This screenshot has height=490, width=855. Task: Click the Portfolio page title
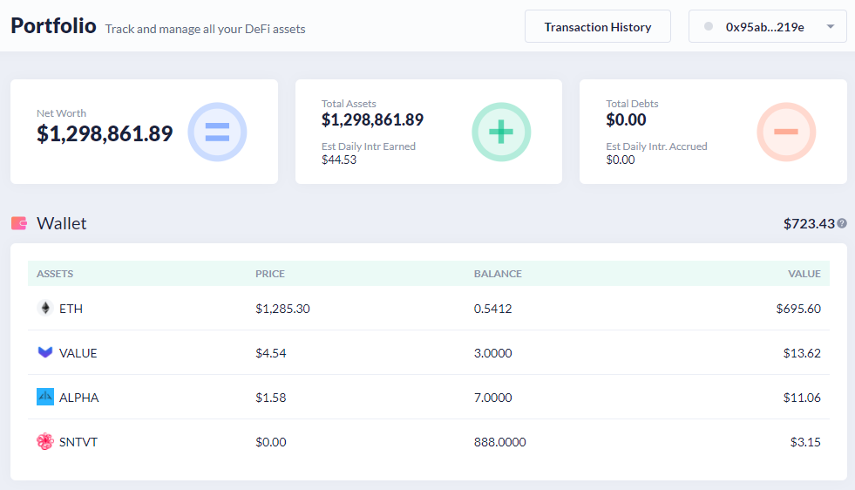pos(53,25)
